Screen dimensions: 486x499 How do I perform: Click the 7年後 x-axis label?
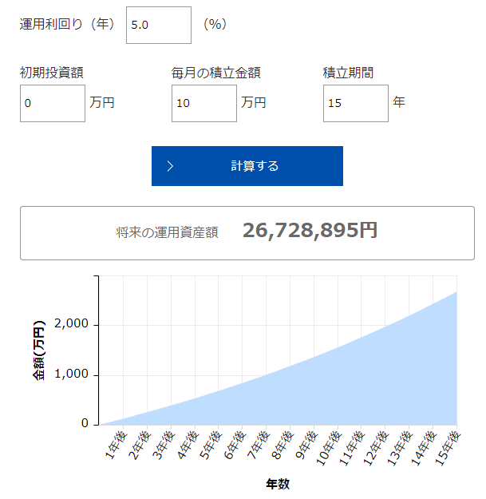coord(259,446)
